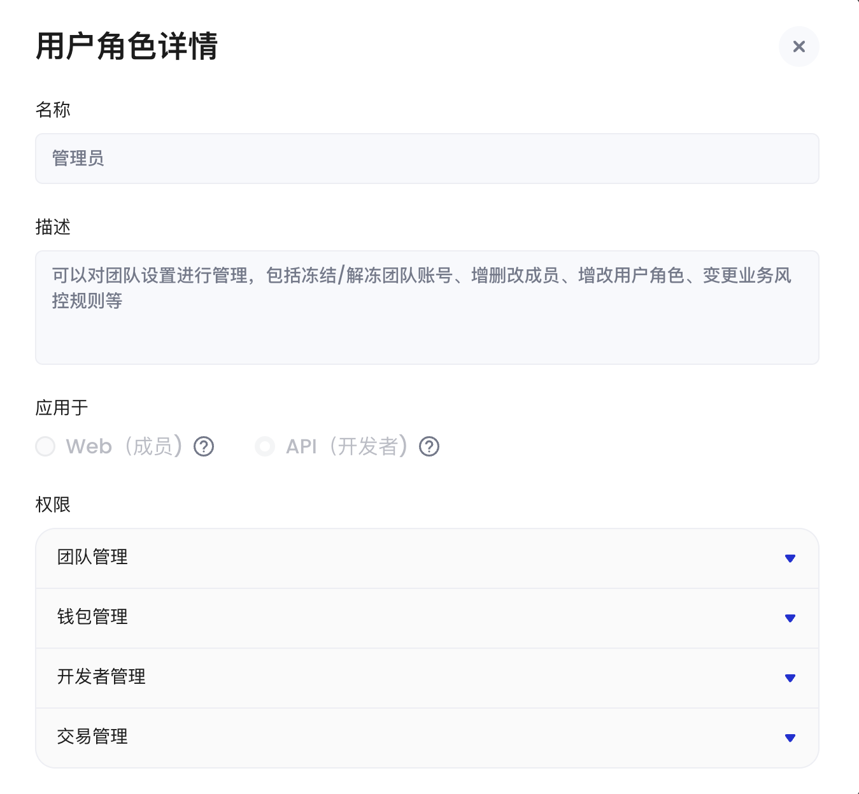This screenshot has height=794, width=859.
Task: Click the Web (成员) help question mark icon
Action: [x=204, y=446]
